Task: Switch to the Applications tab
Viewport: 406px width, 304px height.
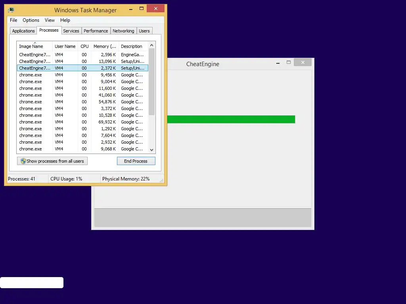Action: tap(23, 31)
